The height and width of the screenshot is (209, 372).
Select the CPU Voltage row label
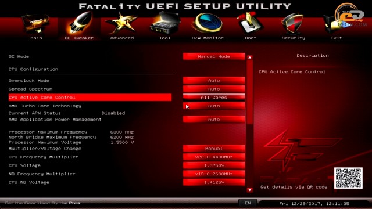[24, 165]
